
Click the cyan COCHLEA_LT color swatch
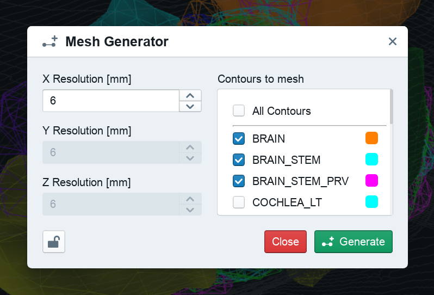pyautogui.click(x=371, y=201)
